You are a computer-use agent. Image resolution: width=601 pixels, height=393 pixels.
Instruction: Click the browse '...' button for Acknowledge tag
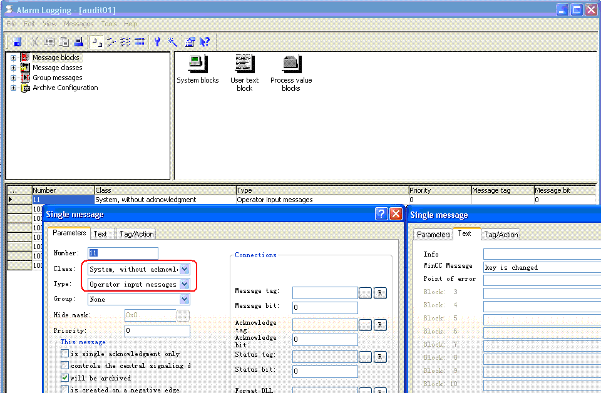[365, 325]
